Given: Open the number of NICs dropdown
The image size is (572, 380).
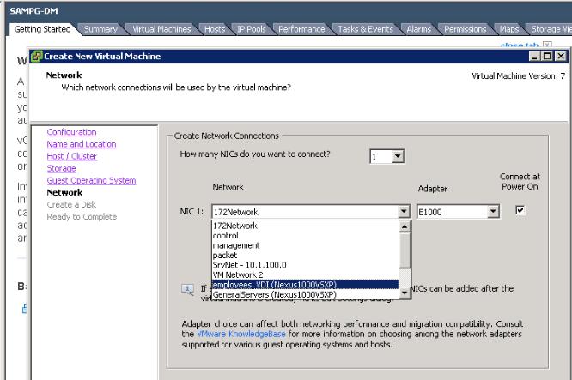Looking at the screenshot, I should click(x=398, y=157).
